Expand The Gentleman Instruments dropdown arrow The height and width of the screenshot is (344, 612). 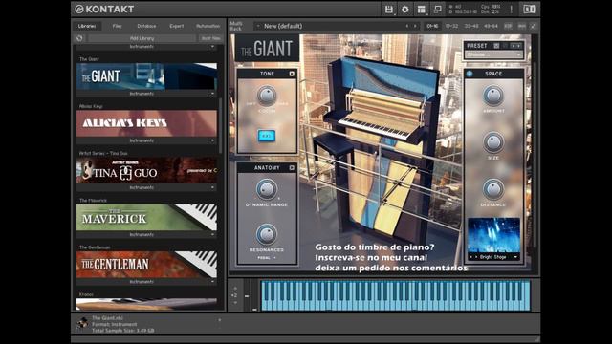[x=212, y=281]
